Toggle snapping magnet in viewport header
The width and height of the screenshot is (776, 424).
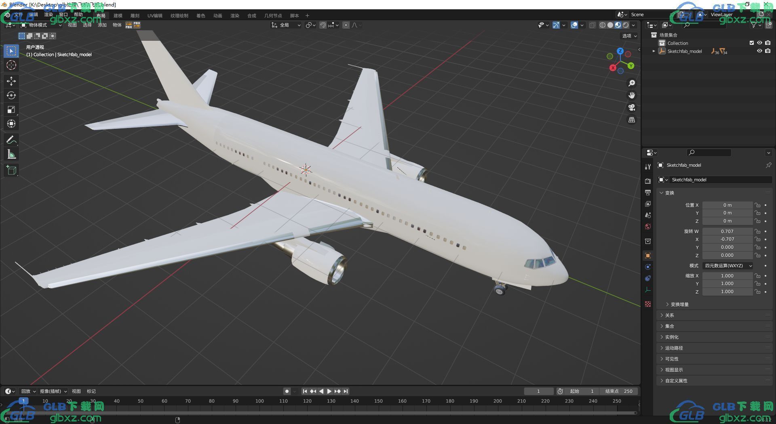pyautogui.click(x=323, y=25)
